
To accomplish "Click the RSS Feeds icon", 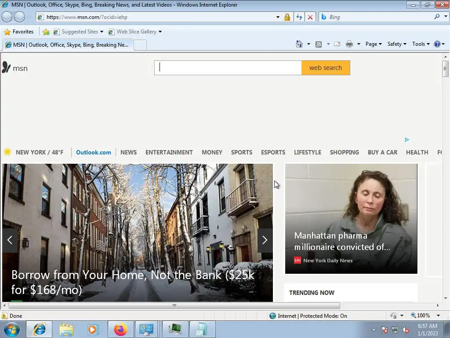I will point(319,44).
